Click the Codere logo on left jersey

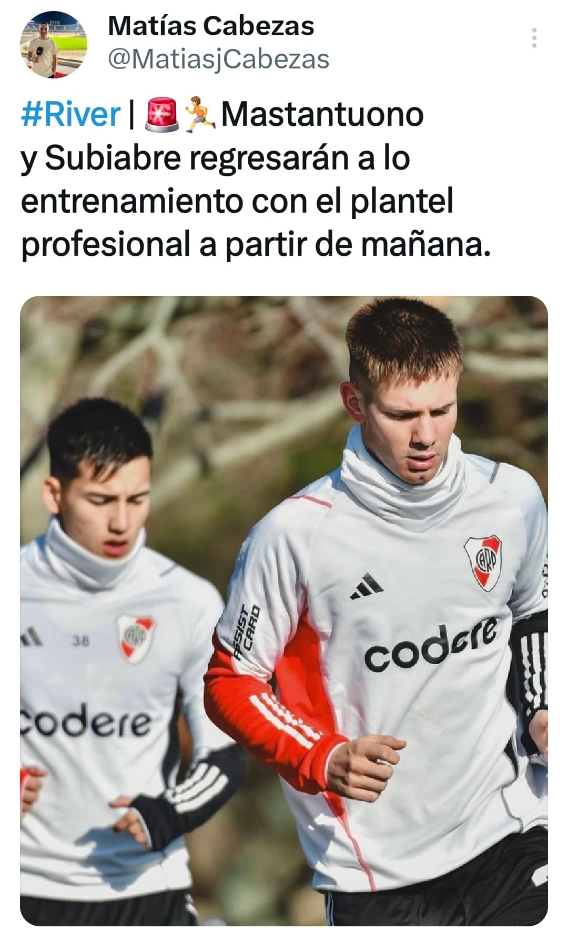pos(86,720)
